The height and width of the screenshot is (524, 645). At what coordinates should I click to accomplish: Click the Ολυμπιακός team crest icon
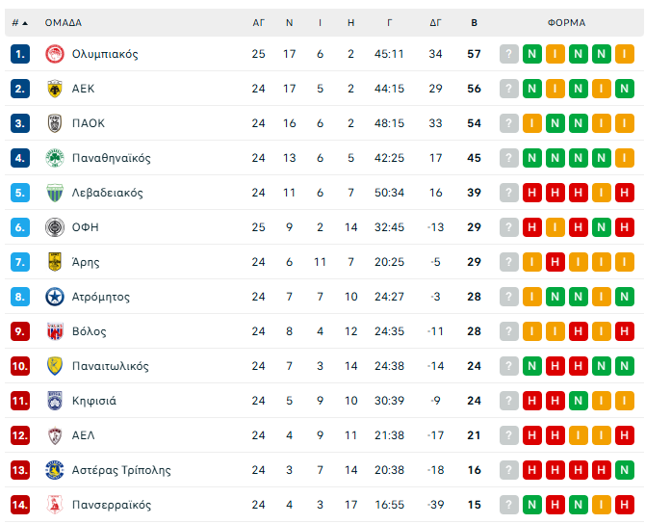(54, 54)
